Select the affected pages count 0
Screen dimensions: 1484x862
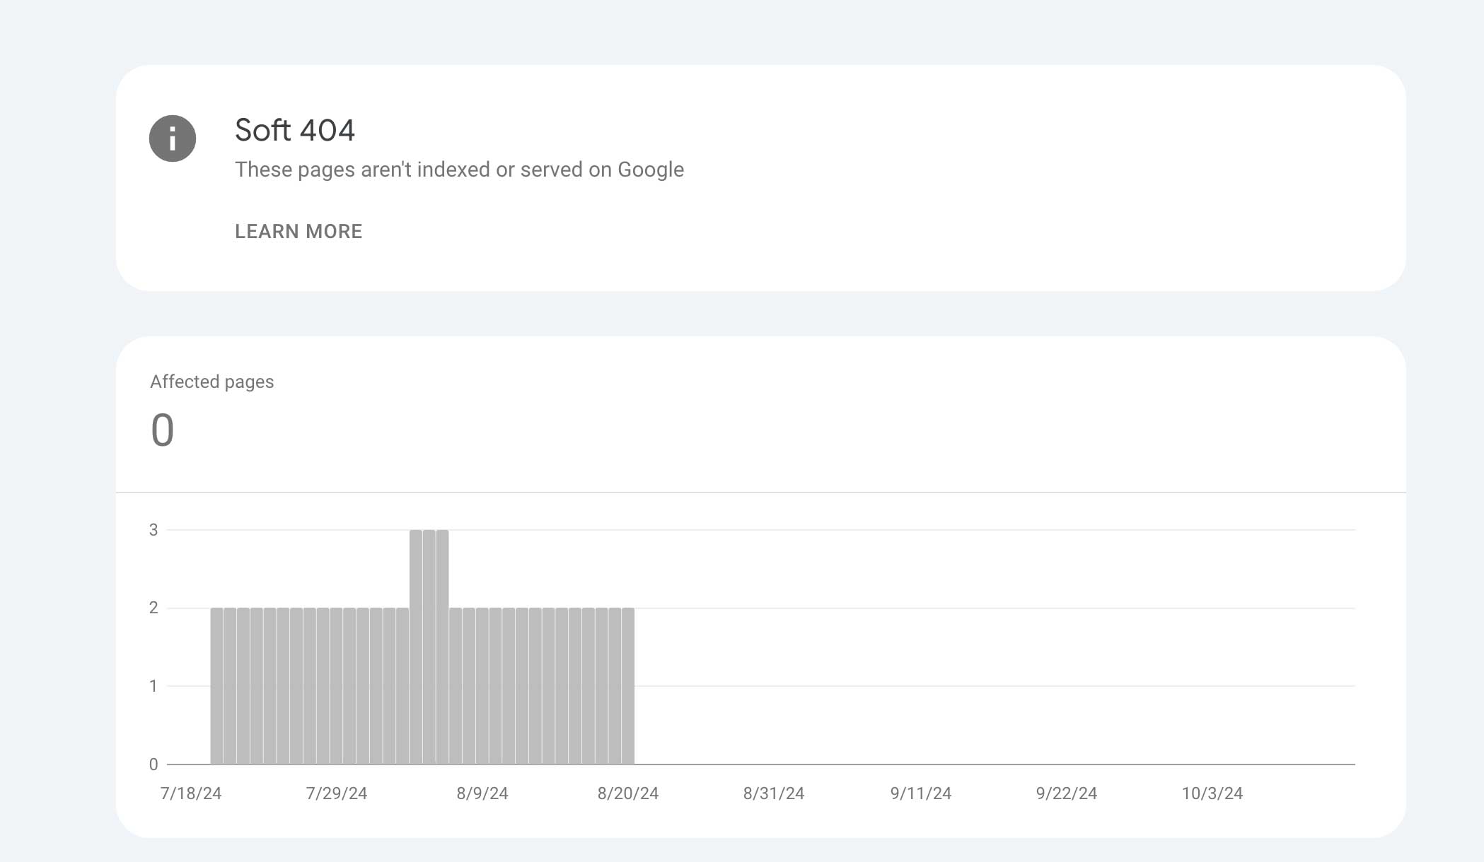[163, 430]
